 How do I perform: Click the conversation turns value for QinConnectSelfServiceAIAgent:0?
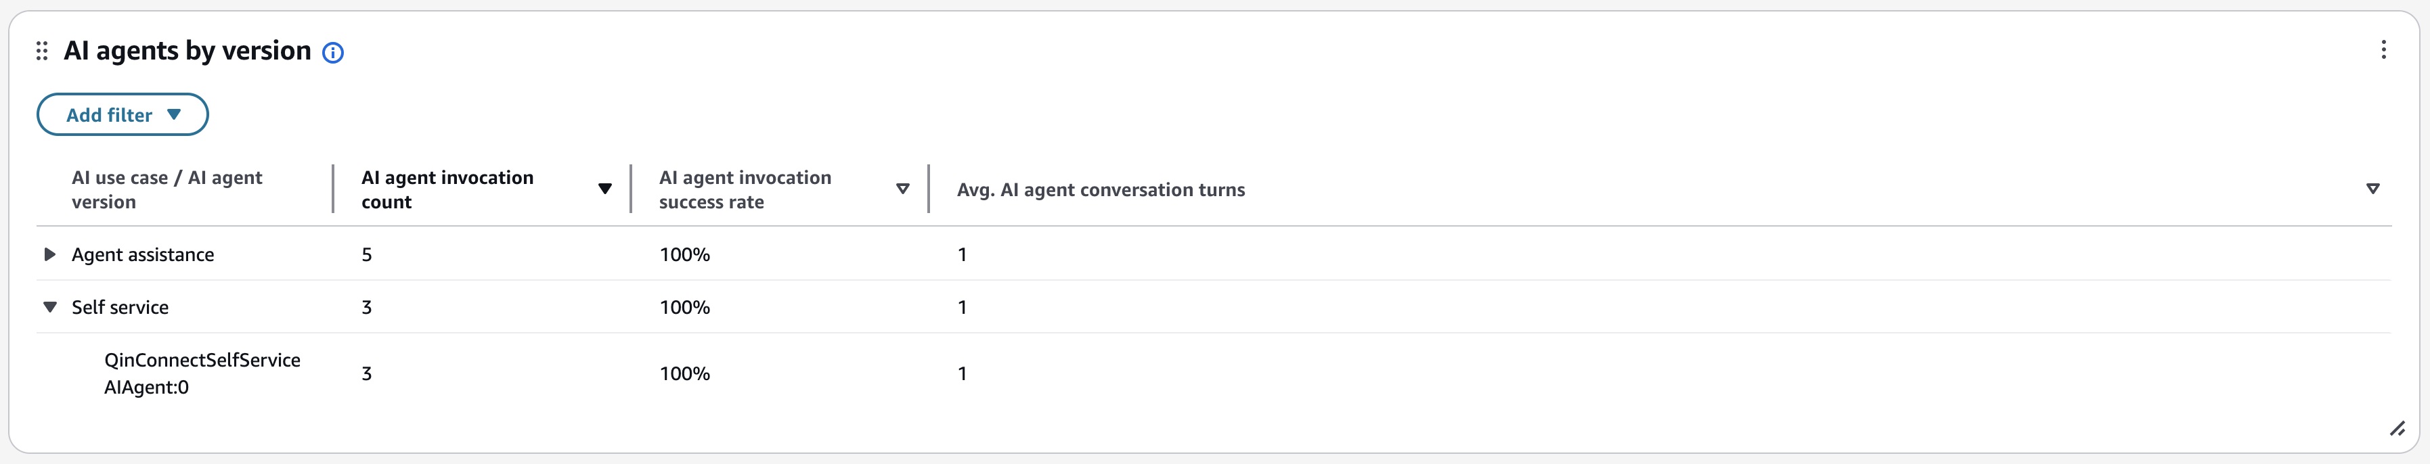tap(961, 373)
